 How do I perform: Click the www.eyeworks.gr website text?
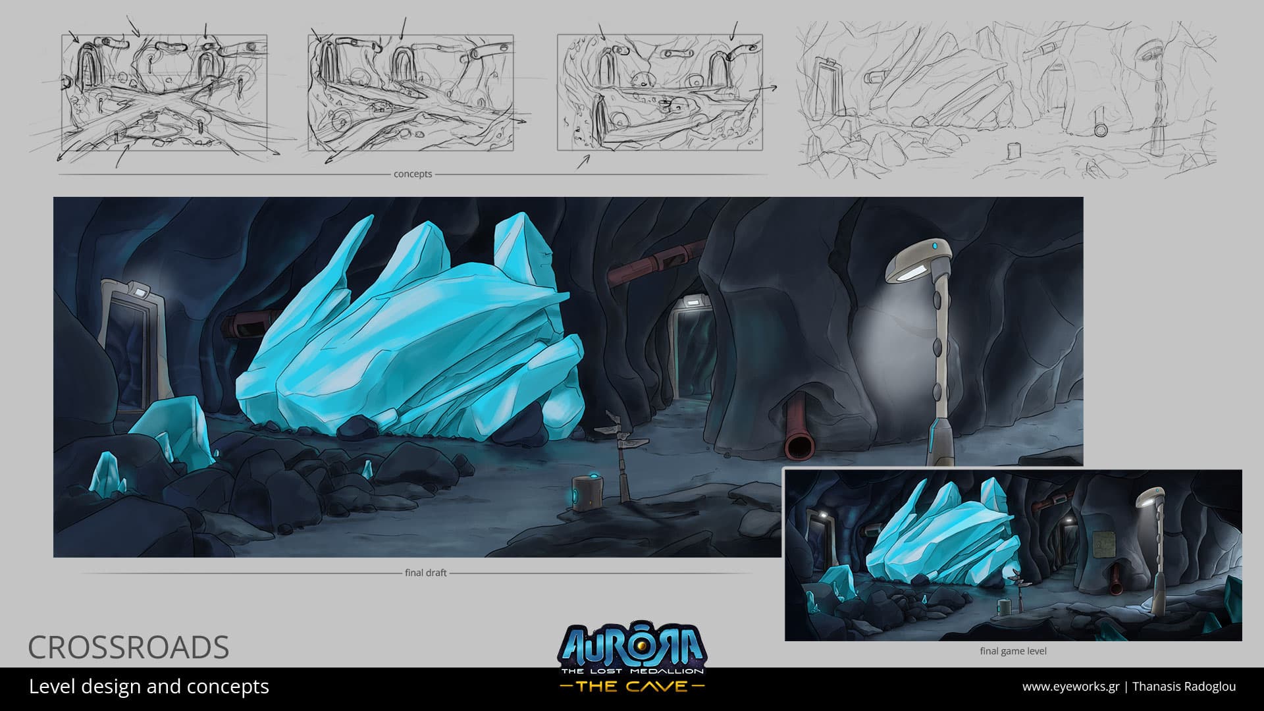click(1070, 687)
